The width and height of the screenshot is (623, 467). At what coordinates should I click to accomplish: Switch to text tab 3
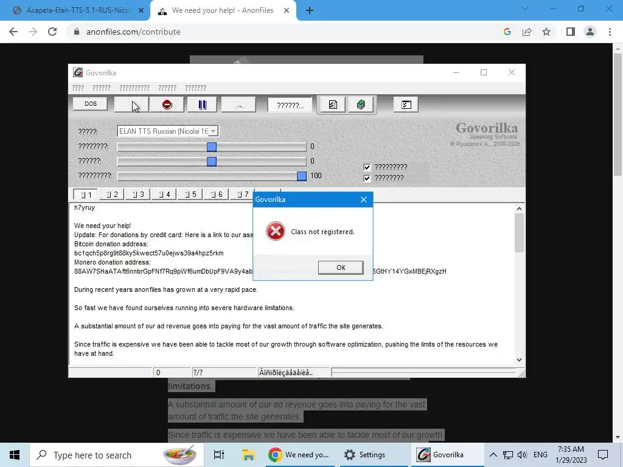[138, 194]
